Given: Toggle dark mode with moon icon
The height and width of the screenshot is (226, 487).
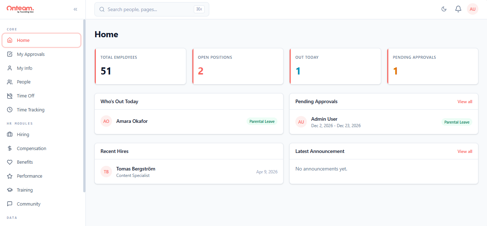Looking at the screenshot, I should (444, 9).
